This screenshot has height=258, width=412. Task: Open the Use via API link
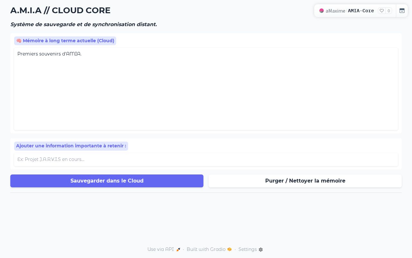click(164, 249)
